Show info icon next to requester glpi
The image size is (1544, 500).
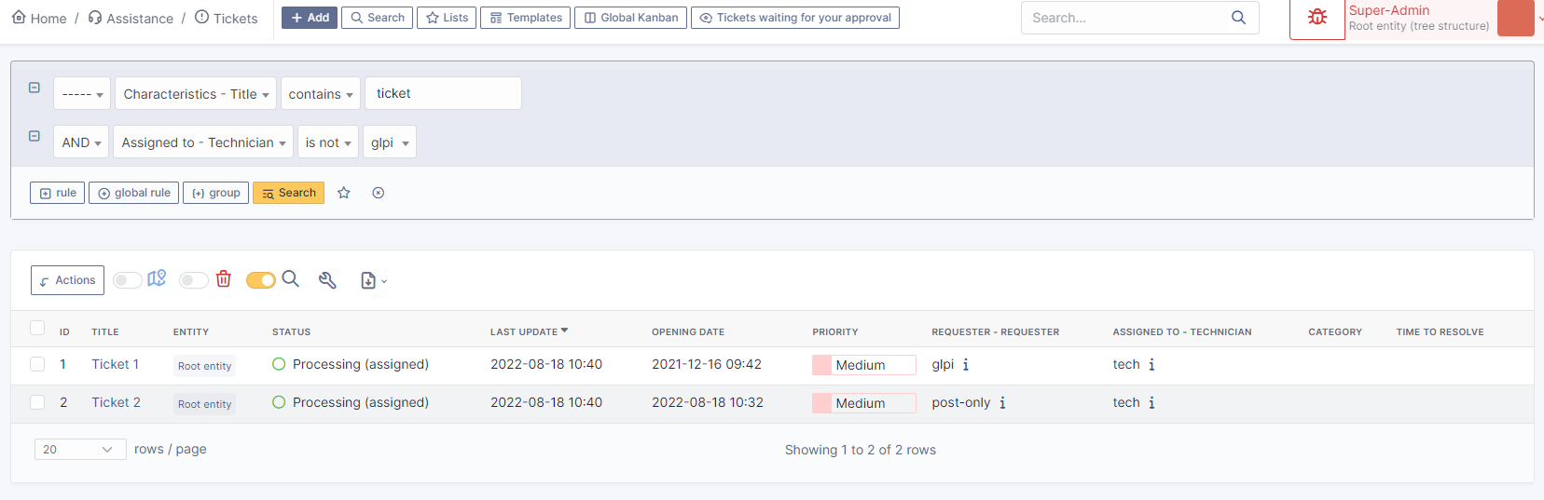tap(966, 365)
